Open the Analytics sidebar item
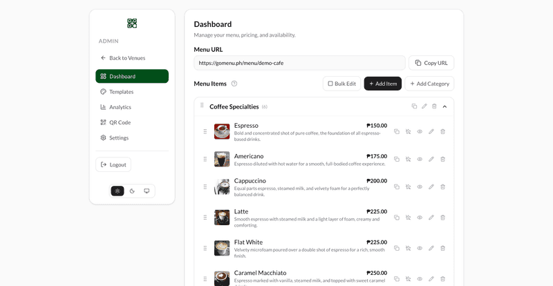The width and height of the screenshot is (553, 286). click(132, 107)
